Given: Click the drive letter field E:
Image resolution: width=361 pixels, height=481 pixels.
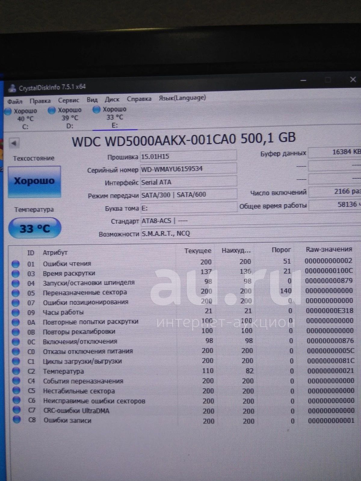Looking at the screenshot, I should (x=188, y=208).
